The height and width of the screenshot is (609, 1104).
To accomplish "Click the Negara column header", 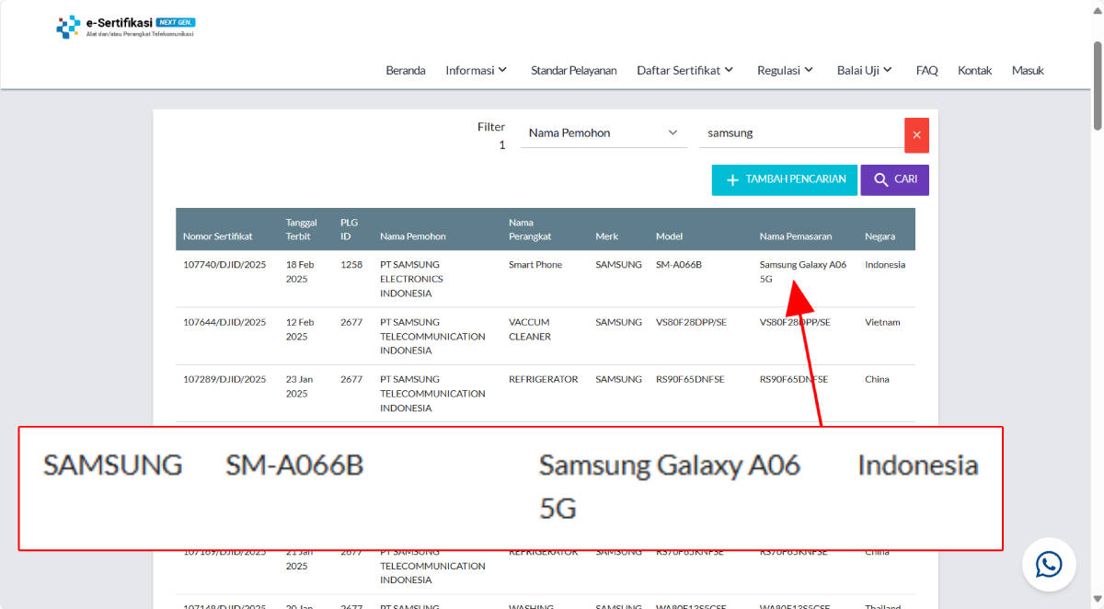I will [x=880, y=236].
